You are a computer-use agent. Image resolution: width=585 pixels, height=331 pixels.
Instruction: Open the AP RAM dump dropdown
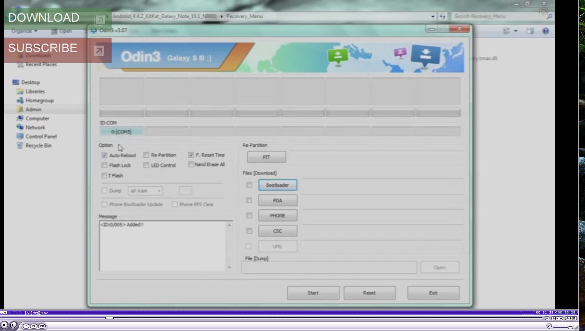point(145,191)
